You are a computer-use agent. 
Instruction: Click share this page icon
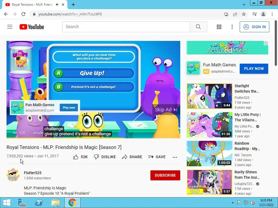pos(235,14)
